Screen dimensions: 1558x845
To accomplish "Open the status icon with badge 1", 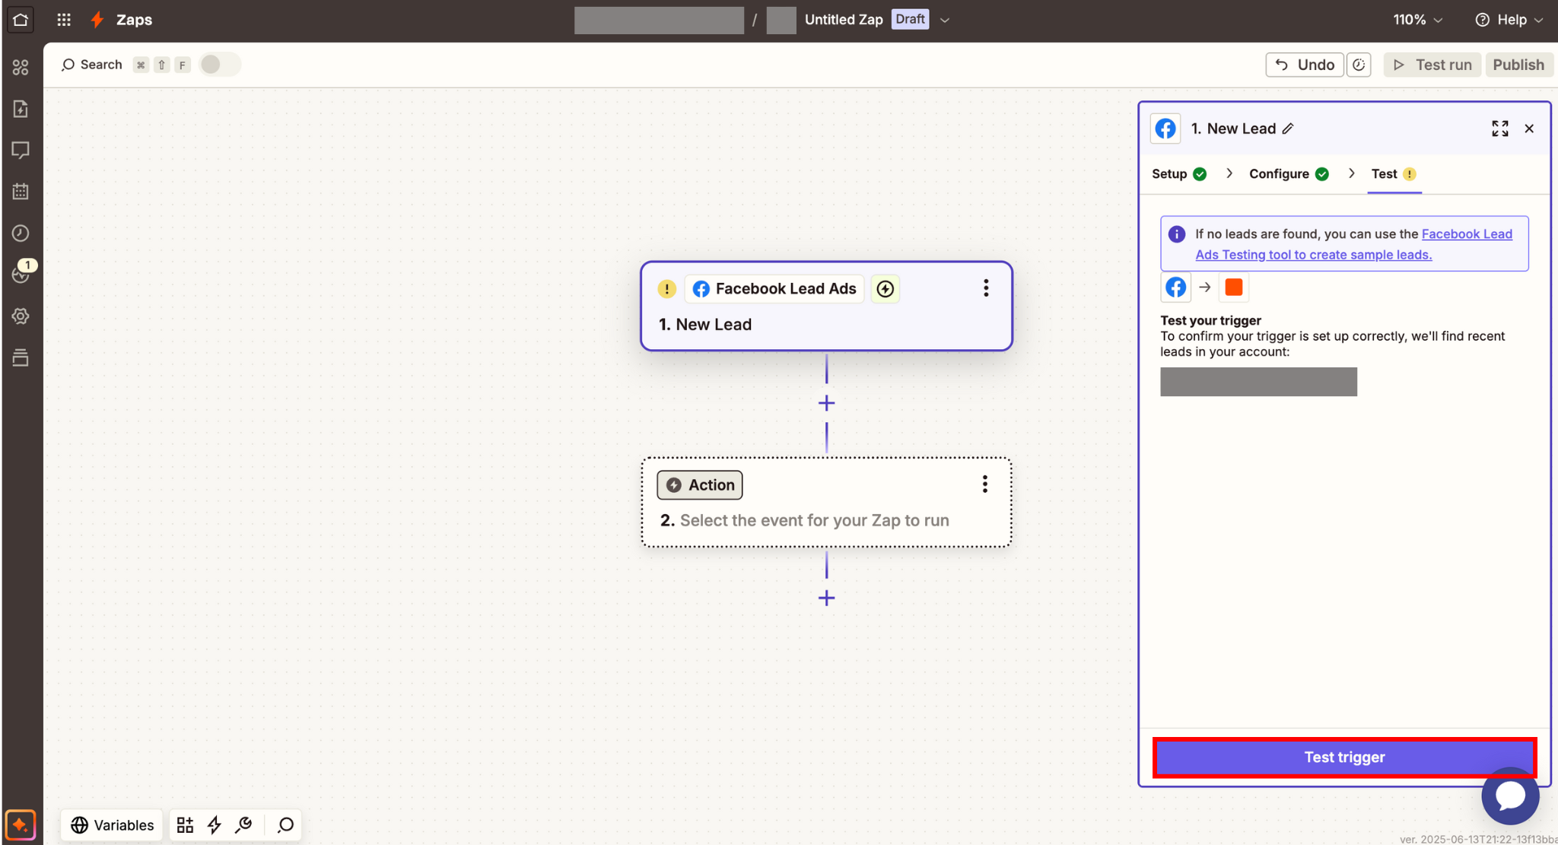I will [21, 273].
